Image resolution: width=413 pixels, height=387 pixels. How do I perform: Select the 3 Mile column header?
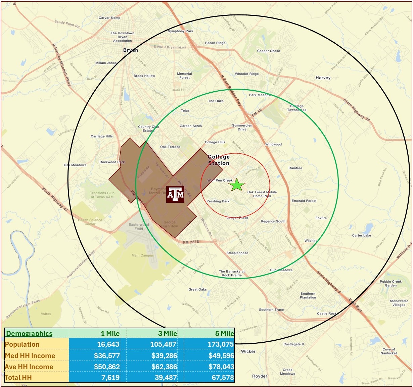pos(168,334)
